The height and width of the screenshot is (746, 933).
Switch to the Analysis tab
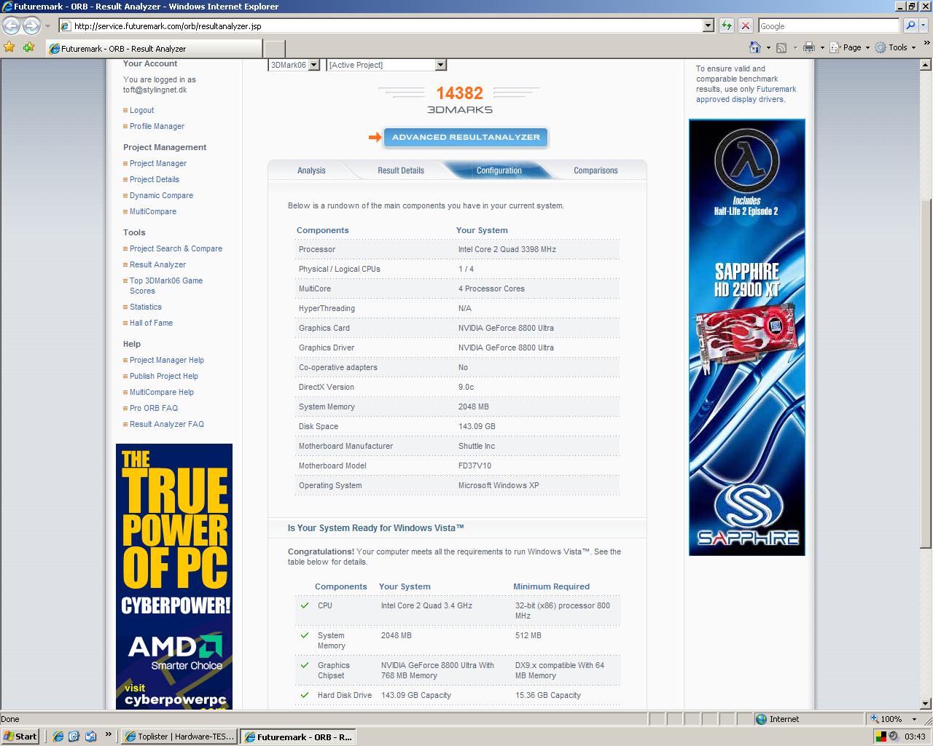click(x=311, y=170)
